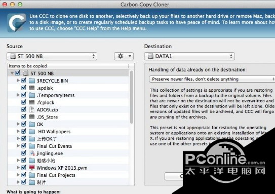
Task: Click the 上传OK了 folder icon
Action: coord(32,139)
